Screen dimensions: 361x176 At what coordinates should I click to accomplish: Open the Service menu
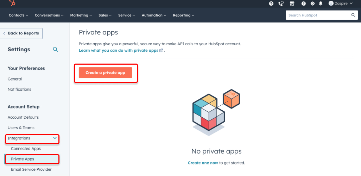coord(126,15)
